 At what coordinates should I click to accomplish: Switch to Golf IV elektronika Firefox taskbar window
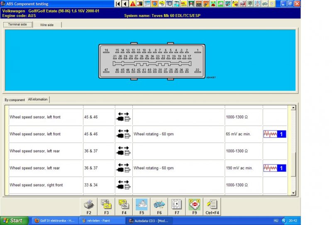coord(55,221)
